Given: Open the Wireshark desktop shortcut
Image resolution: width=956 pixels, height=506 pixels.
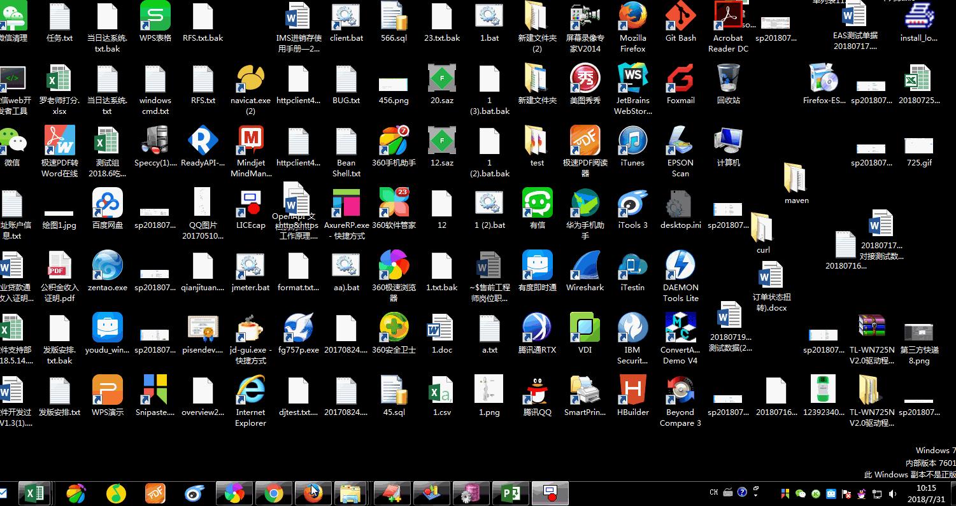Looking at the screenshot, I should (585, 266).
